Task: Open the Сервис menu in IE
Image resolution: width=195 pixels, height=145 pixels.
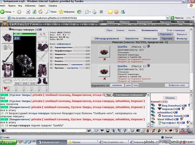Action: coord(42,6)
